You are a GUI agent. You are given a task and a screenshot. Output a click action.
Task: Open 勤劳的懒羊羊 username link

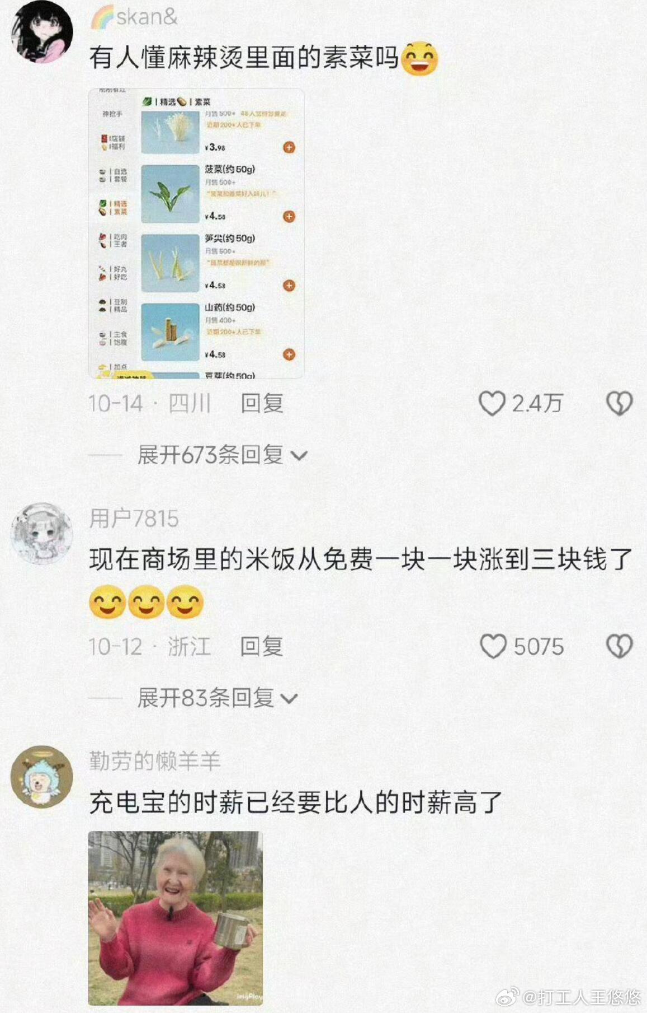point(155,761)
